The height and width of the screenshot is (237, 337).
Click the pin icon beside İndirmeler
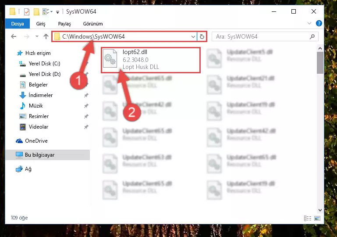86,95
